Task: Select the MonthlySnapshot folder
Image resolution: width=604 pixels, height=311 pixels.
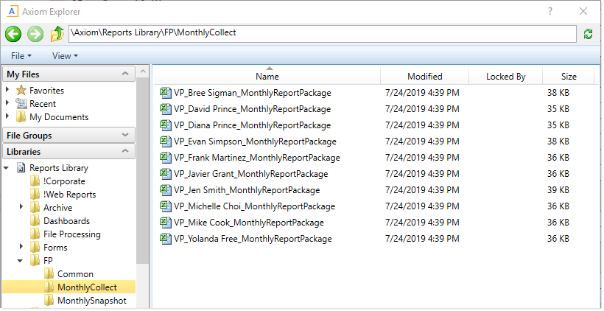Action: [x=91, y=301]
